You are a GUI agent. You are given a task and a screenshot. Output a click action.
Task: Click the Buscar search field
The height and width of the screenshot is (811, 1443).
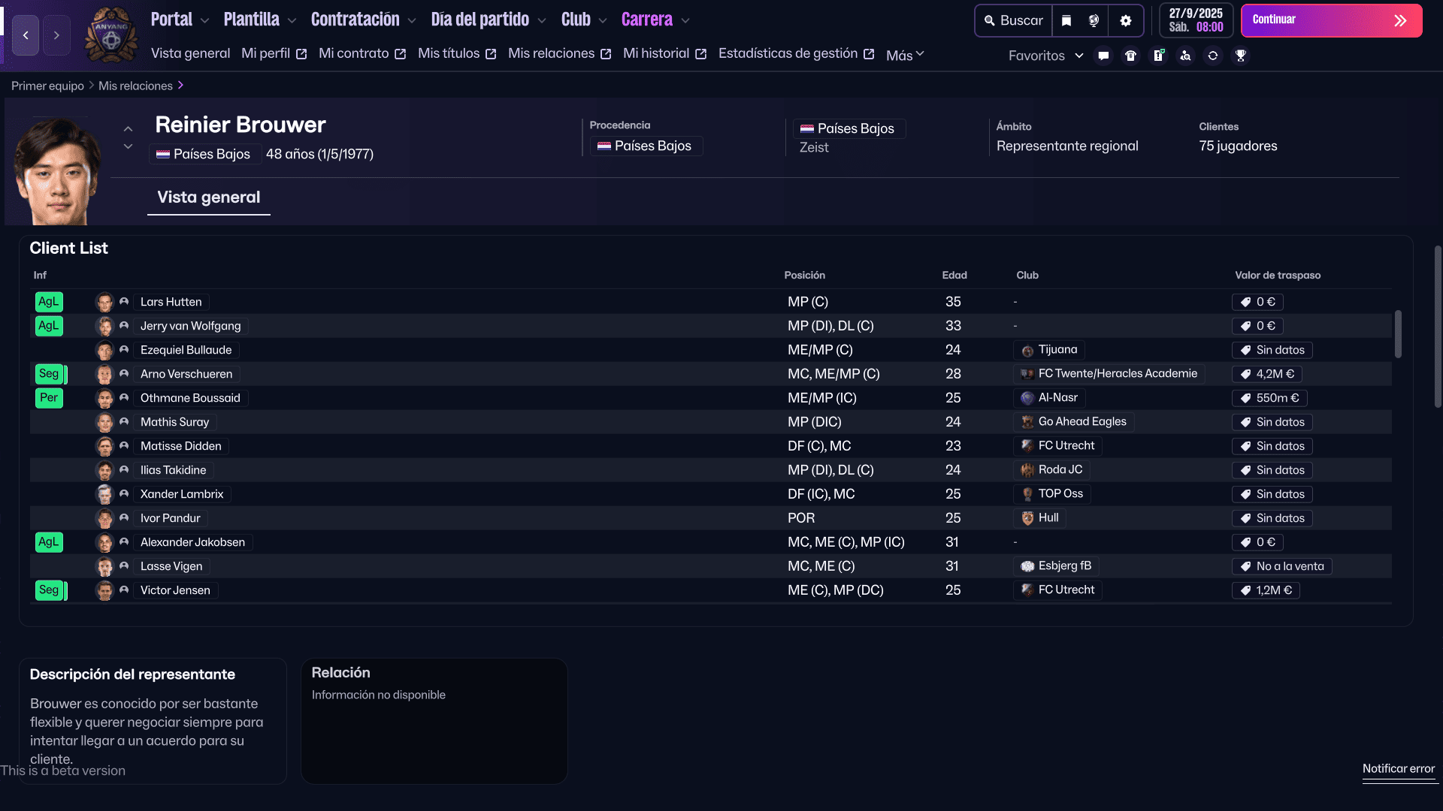1014,21
